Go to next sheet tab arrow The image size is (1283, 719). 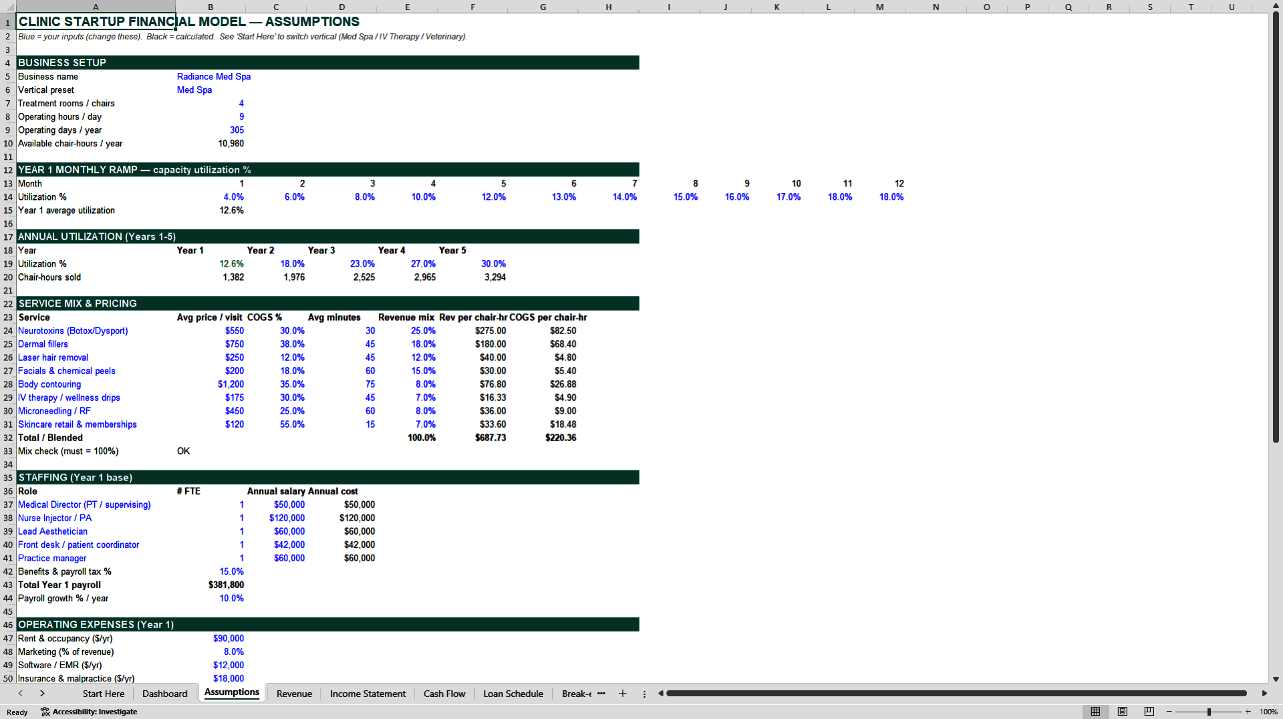point(42,694)
